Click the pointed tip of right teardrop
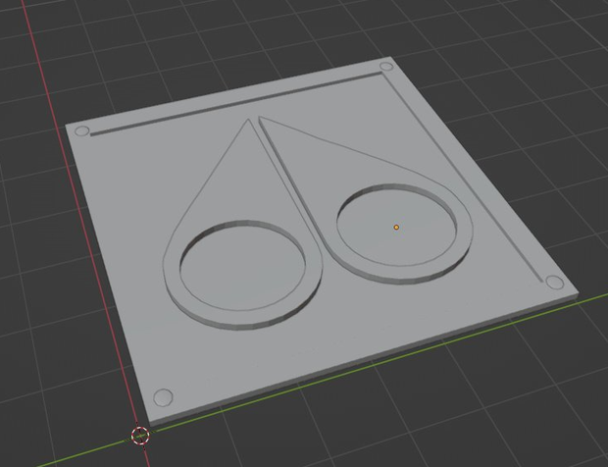The width and height of the screenshot is (608, 467). pyautogui.click(x=261, y=119)
